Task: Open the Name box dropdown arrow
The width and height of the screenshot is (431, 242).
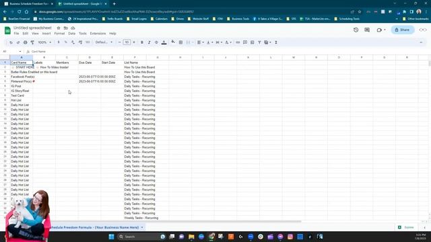Action: pos(20,52)
